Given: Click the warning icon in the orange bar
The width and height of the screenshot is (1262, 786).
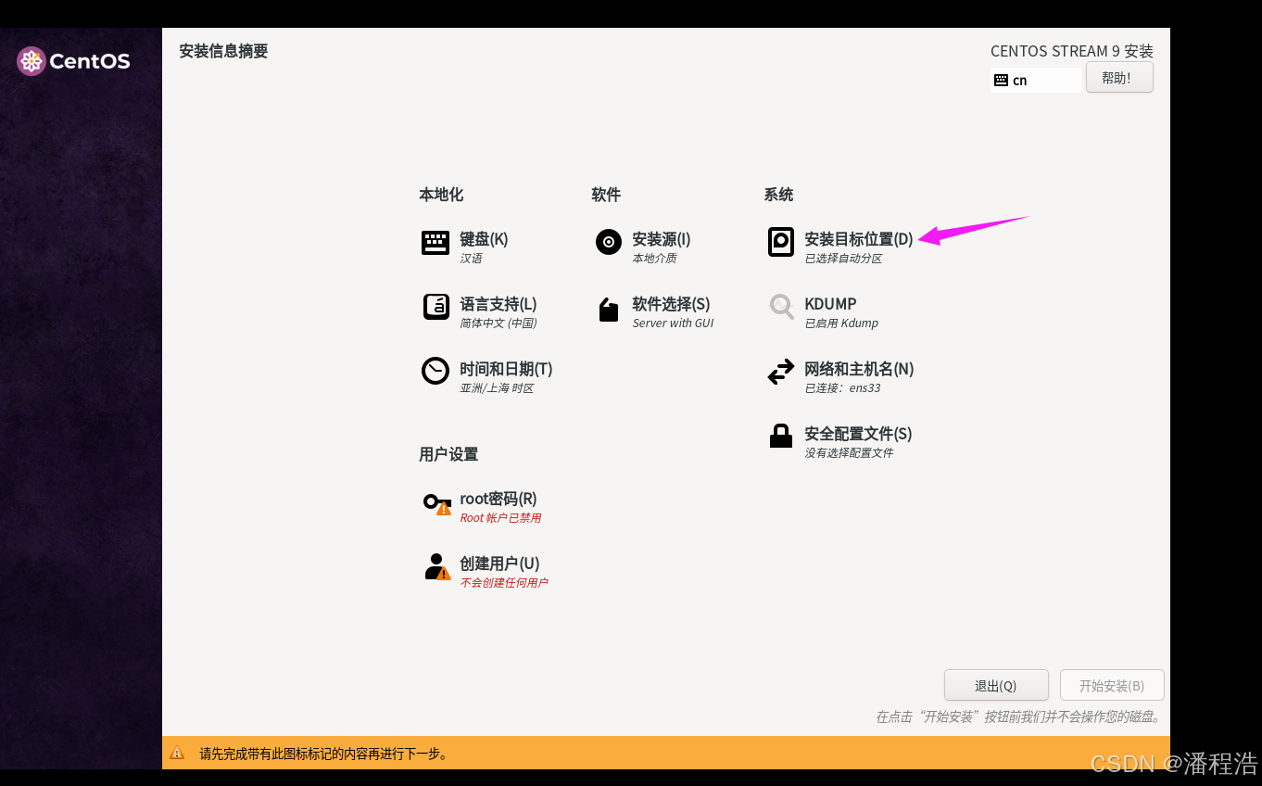Looking at the screenshot, I should pyautogui.click(x=177, y=754).
